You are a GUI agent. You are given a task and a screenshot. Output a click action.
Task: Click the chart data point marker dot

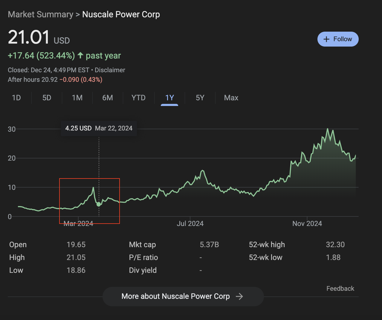(99, 204)
